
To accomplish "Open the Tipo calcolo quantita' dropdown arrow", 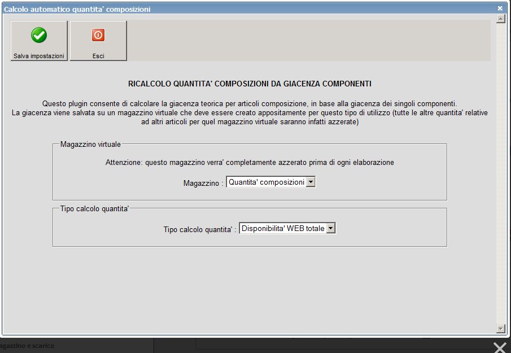I will click(x=331, y=228).
